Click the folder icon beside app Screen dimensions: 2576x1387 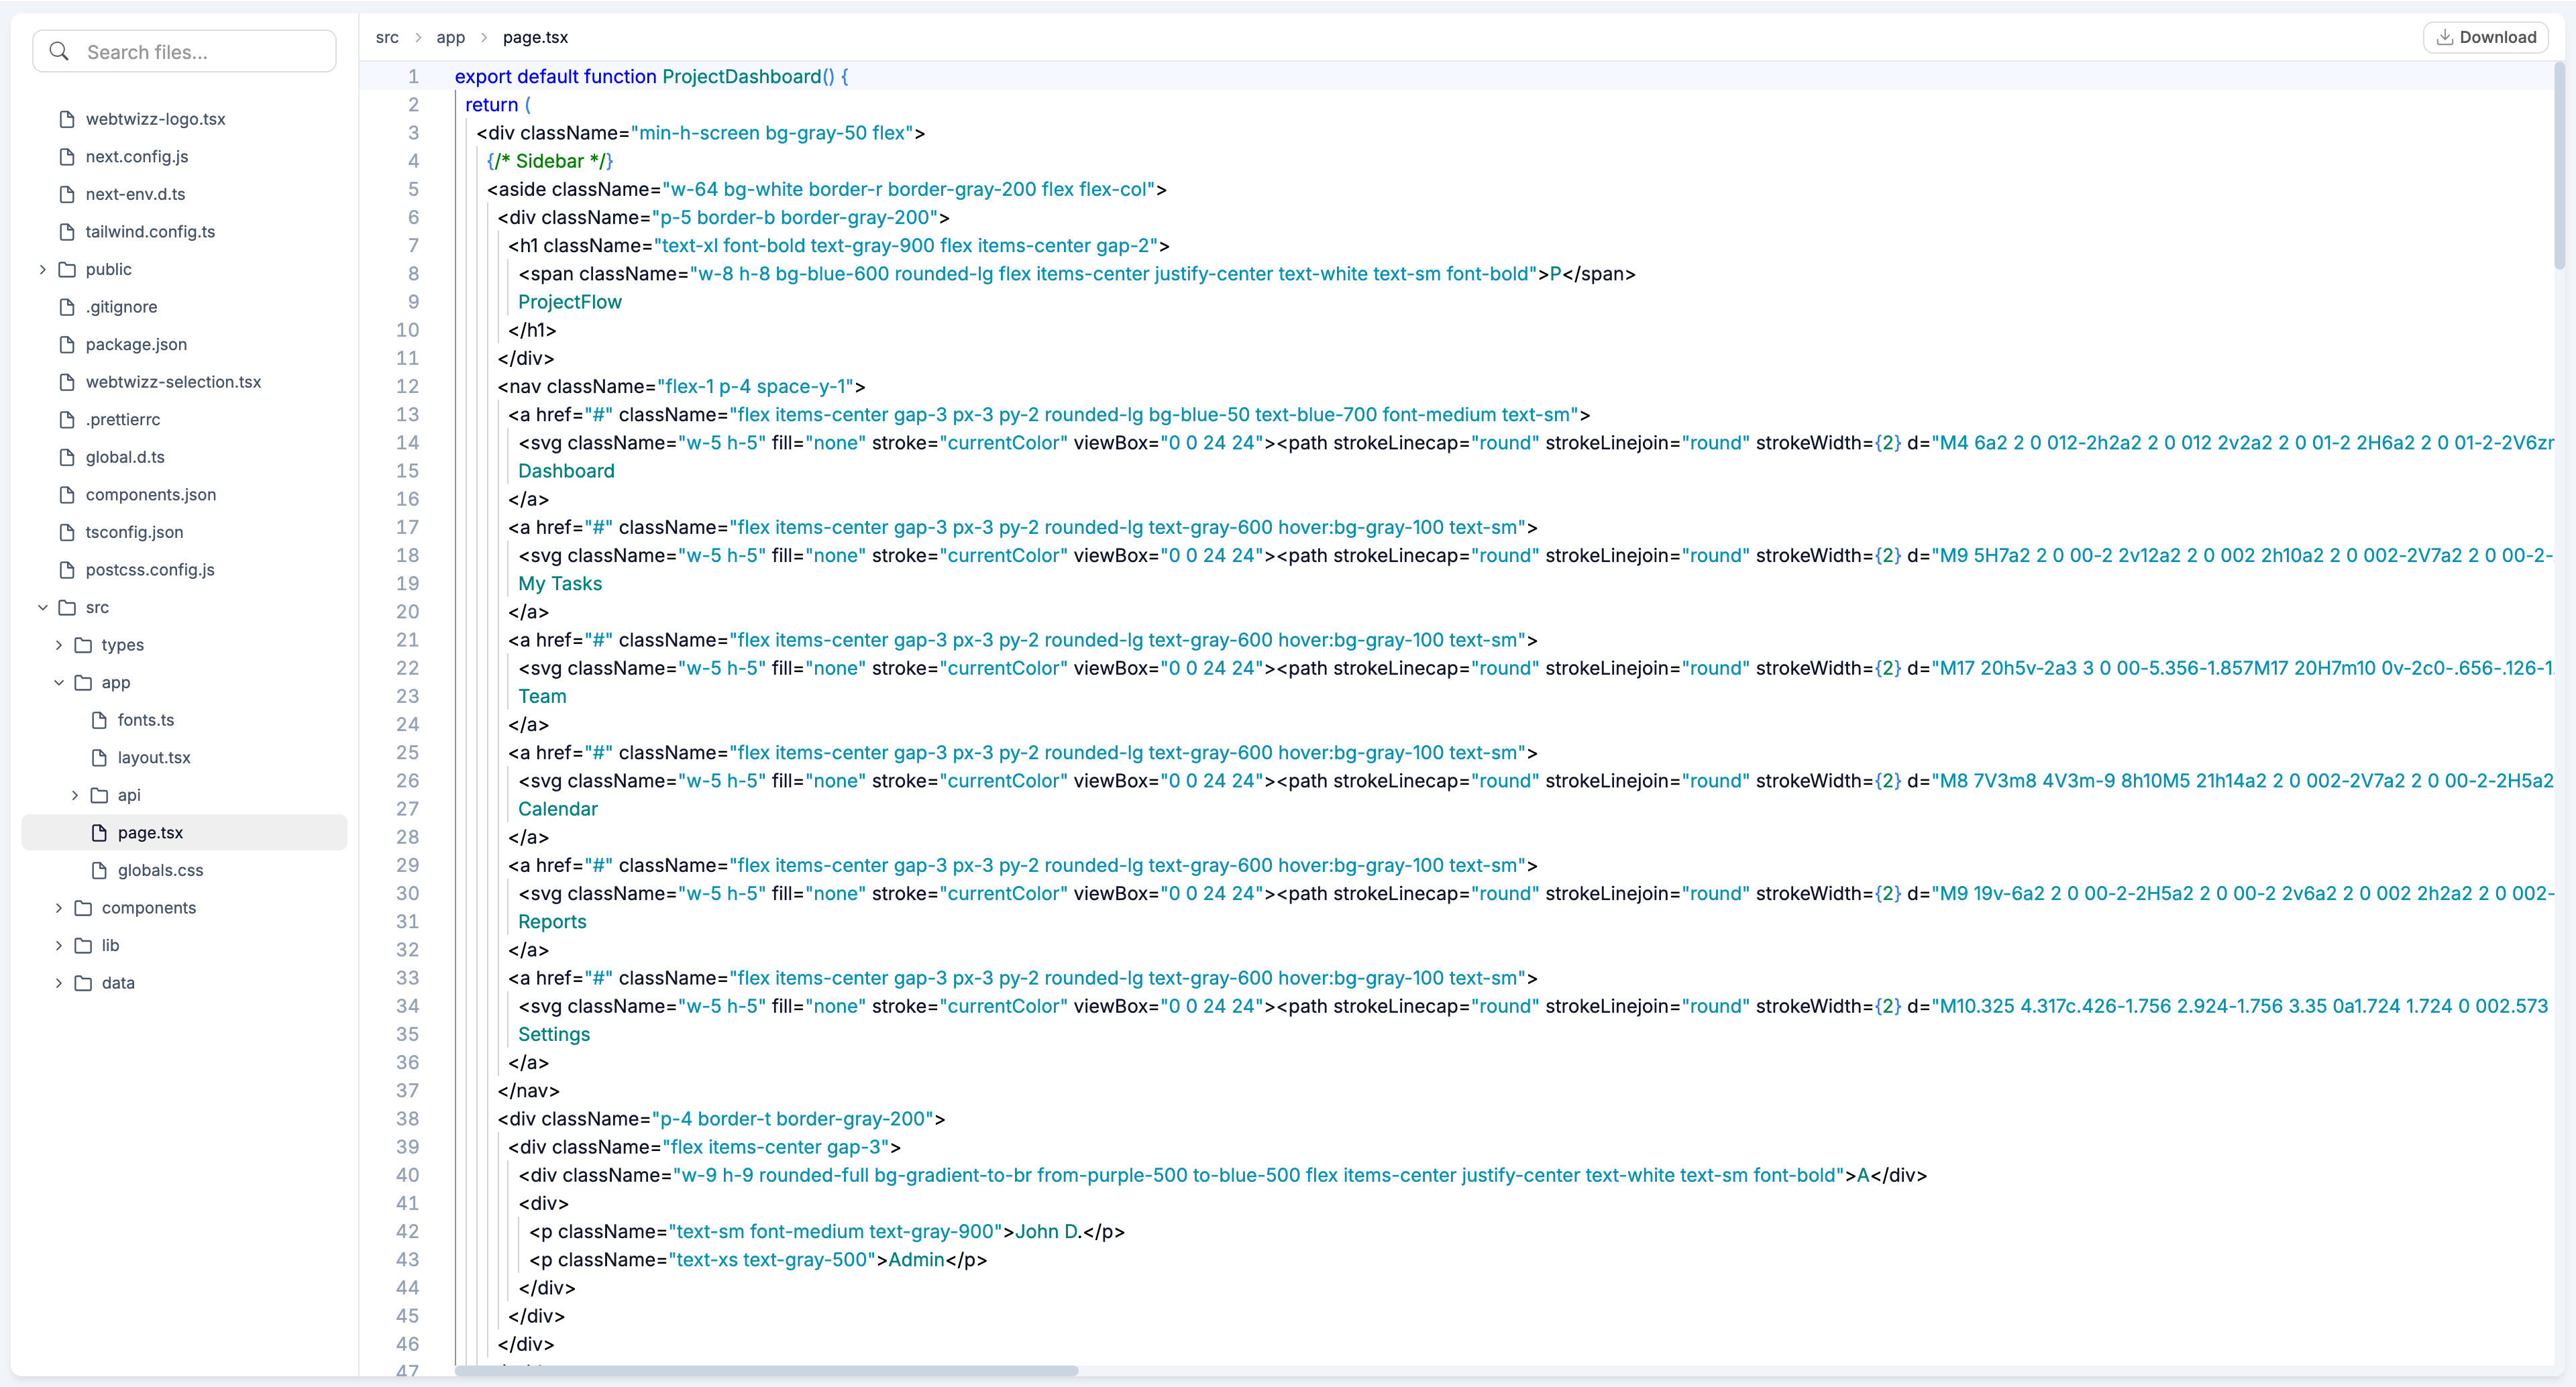coord(84,682)
